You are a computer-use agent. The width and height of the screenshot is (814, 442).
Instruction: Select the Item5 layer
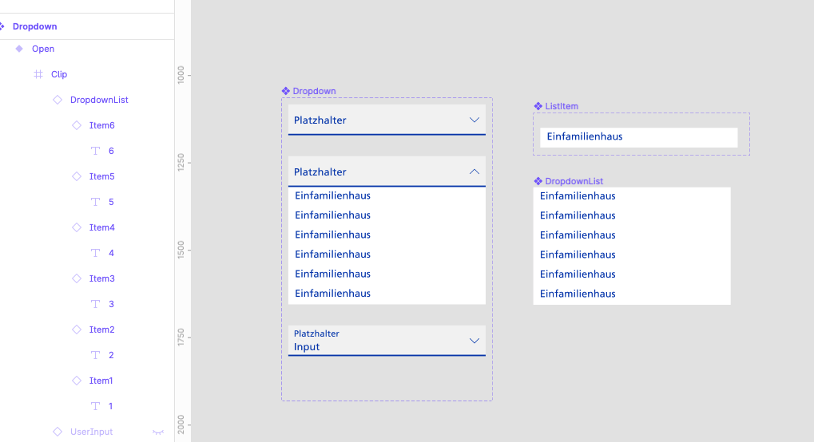click(x=101, y=176)
